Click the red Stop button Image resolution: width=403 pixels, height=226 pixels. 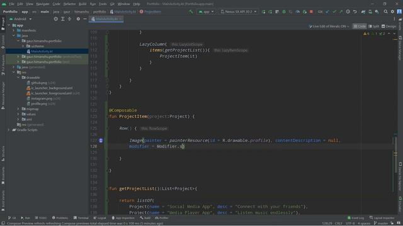tap(311, 12)
